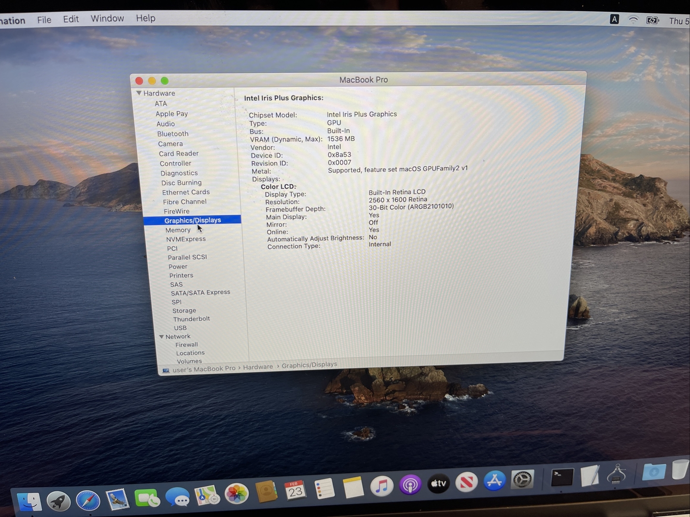Screen dimensions: 690x517
Task: Open the Photos app icon
Action: click(x=237, y=494)
